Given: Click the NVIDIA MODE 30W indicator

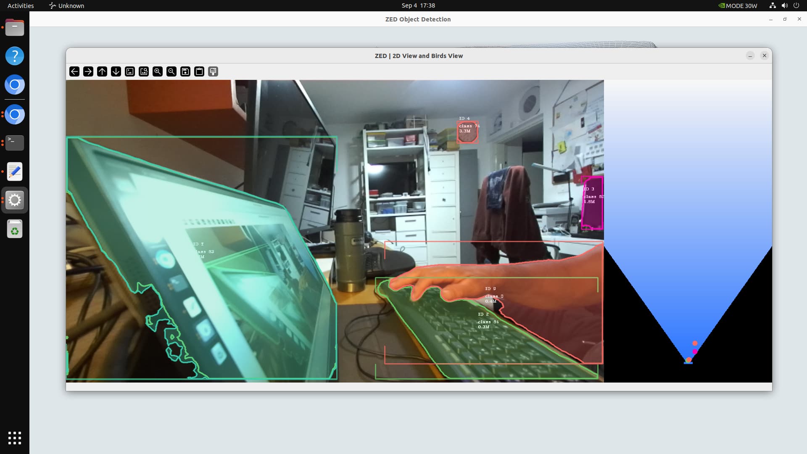Looking at the screenshot, I should pos(738,5).
